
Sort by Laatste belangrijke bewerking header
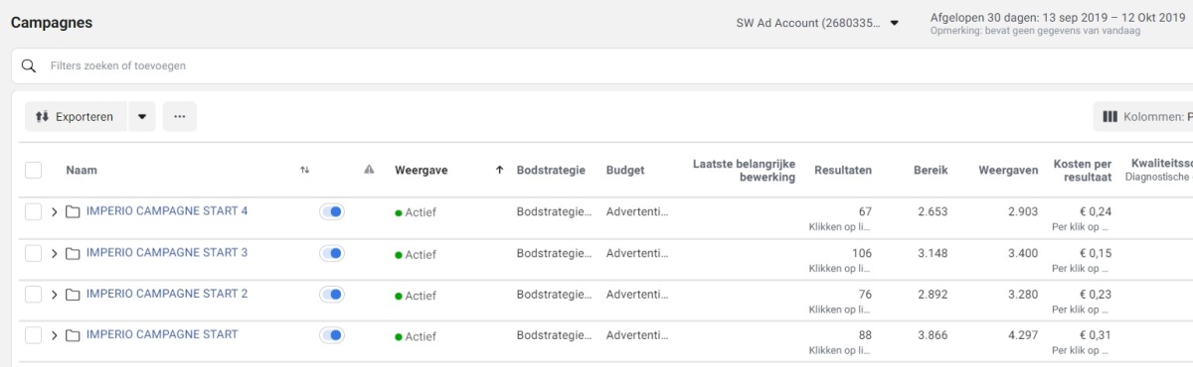pos(744,171)
